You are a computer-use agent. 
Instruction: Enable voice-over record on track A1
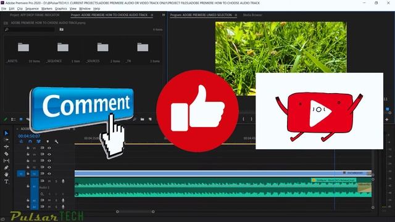(x=63, y=181)
